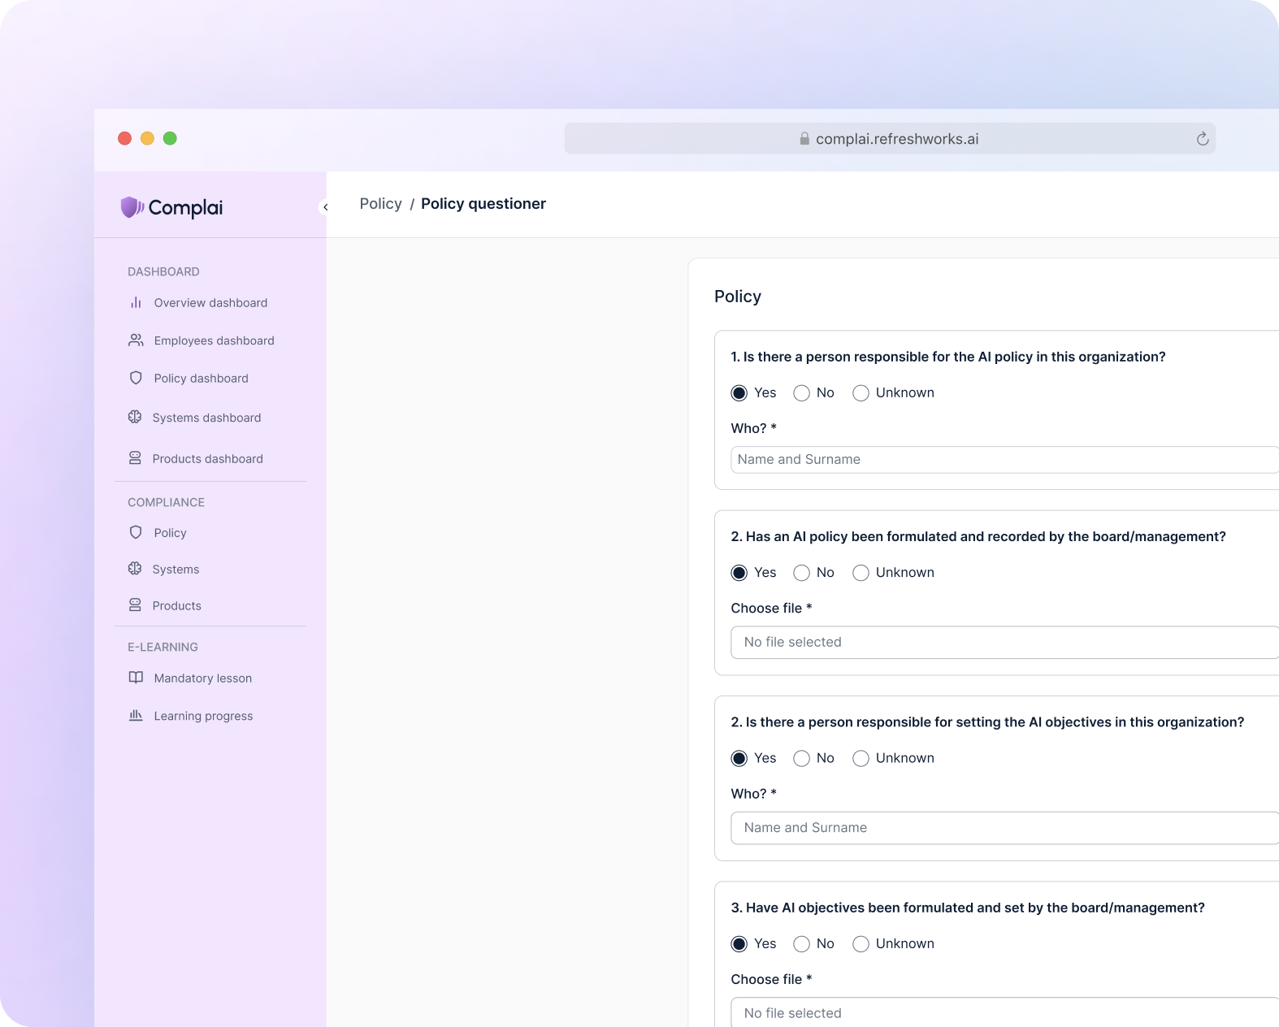Image resolution: width=1279 pixels, height=1027 pixels.
Task: Open Policy under the Compliance section
Action: click(x=170, y=533)
